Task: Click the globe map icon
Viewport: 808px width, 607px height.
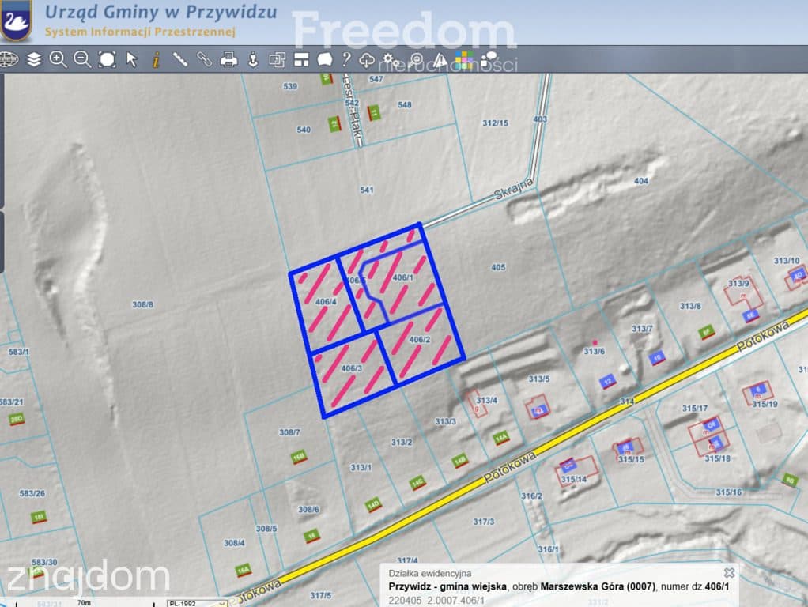Action: point(9,60)
